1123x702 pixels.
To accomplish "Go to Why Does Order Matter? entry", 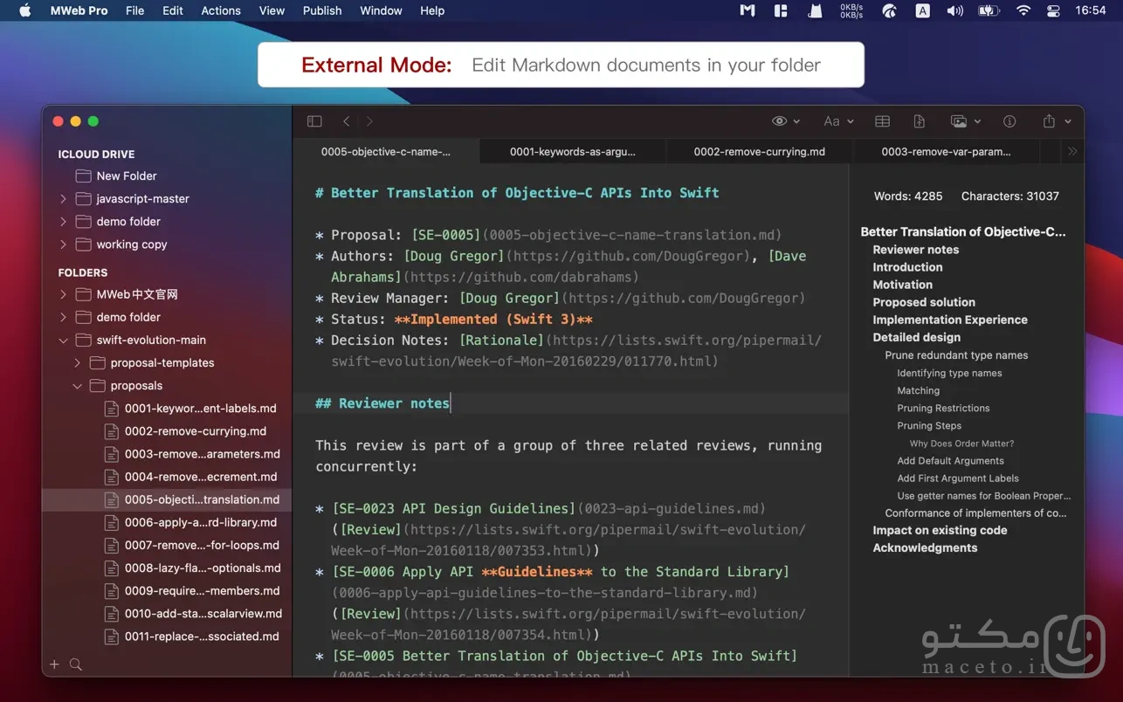I will (961, 444).
